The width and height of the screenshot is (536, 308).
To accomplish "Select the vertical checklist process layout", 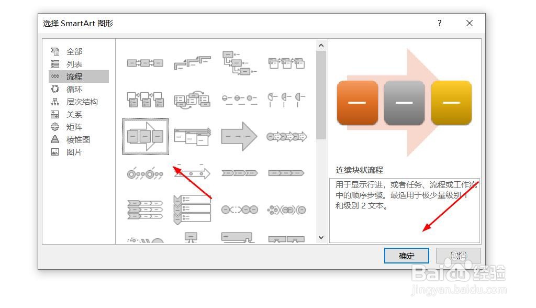I will point(192,208).
